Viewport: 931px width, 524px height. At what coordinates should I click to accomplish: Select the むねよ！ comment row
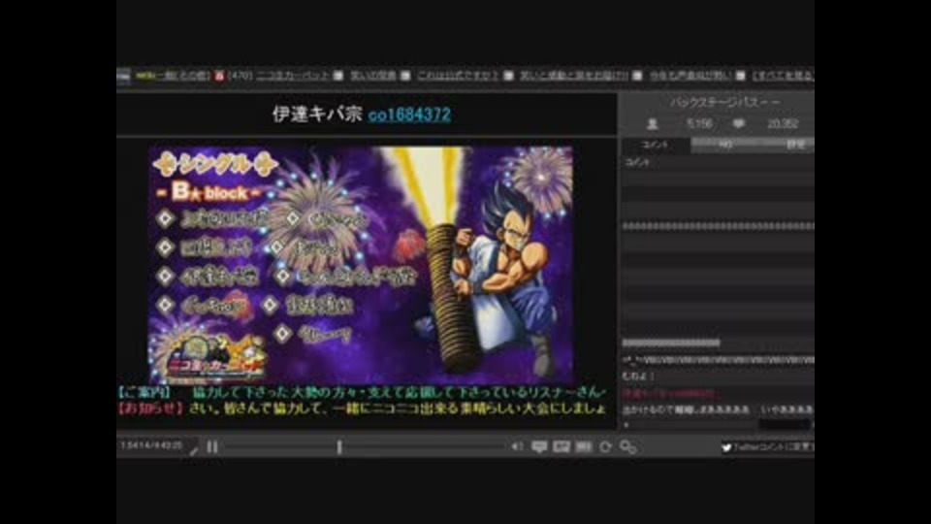click(x=718, y=377)
